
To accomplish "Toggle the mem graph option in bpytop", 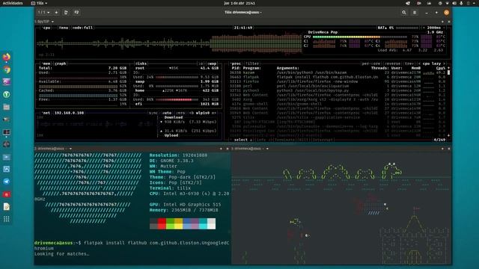I will pyautogui.click(x=60, y=64).
